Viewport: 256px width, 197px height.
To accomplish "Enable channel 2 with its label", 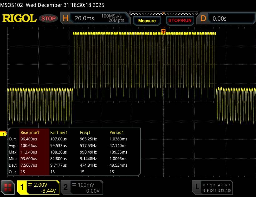I will pos(66,187).
